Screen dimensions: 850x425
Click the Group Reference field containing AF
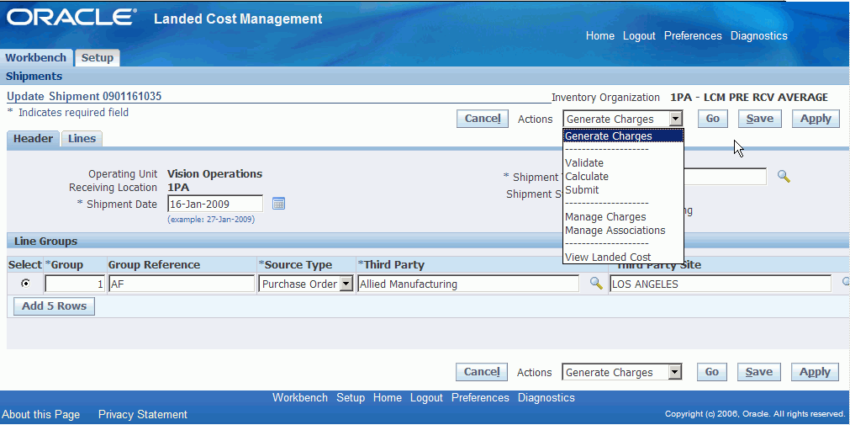click(182, 284)
